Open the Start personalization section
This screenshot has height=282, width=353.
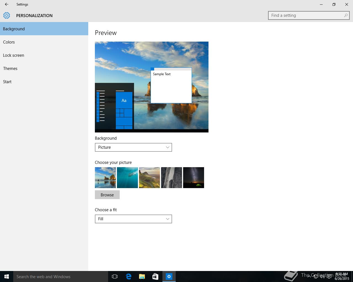[x=44, y=82]
